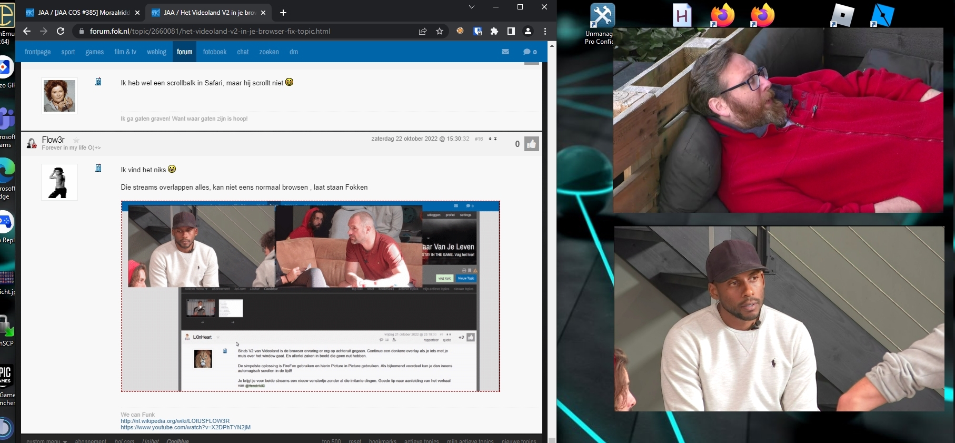Screen dimensions: 955x443
Task: Go to the games section
Action: (95, 52)
